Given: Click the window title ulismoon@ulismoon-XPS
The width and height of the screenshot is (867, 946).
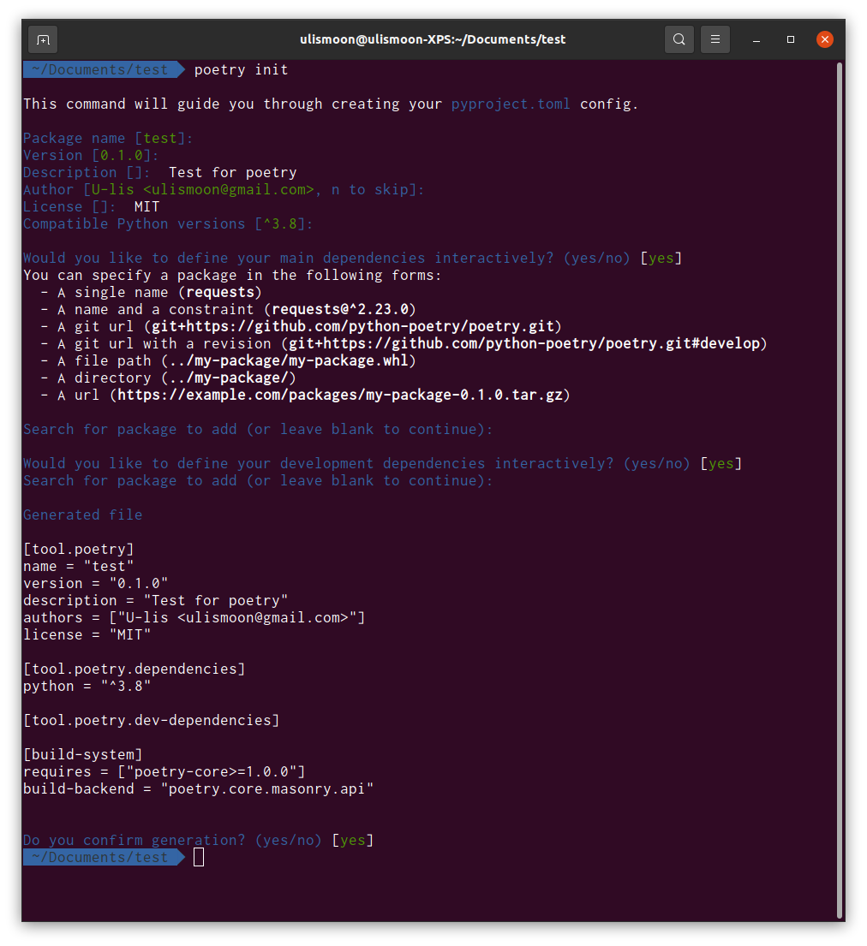Looking at the screenshot, I should click(x=433, y=40).
